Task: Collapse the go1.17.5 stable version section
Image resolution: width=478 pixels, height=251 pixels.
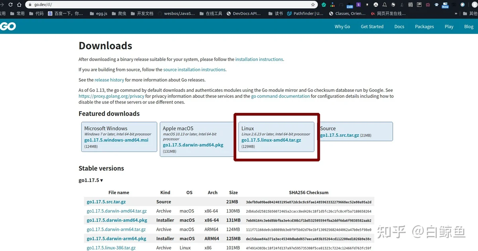Action: coord(91,180)
